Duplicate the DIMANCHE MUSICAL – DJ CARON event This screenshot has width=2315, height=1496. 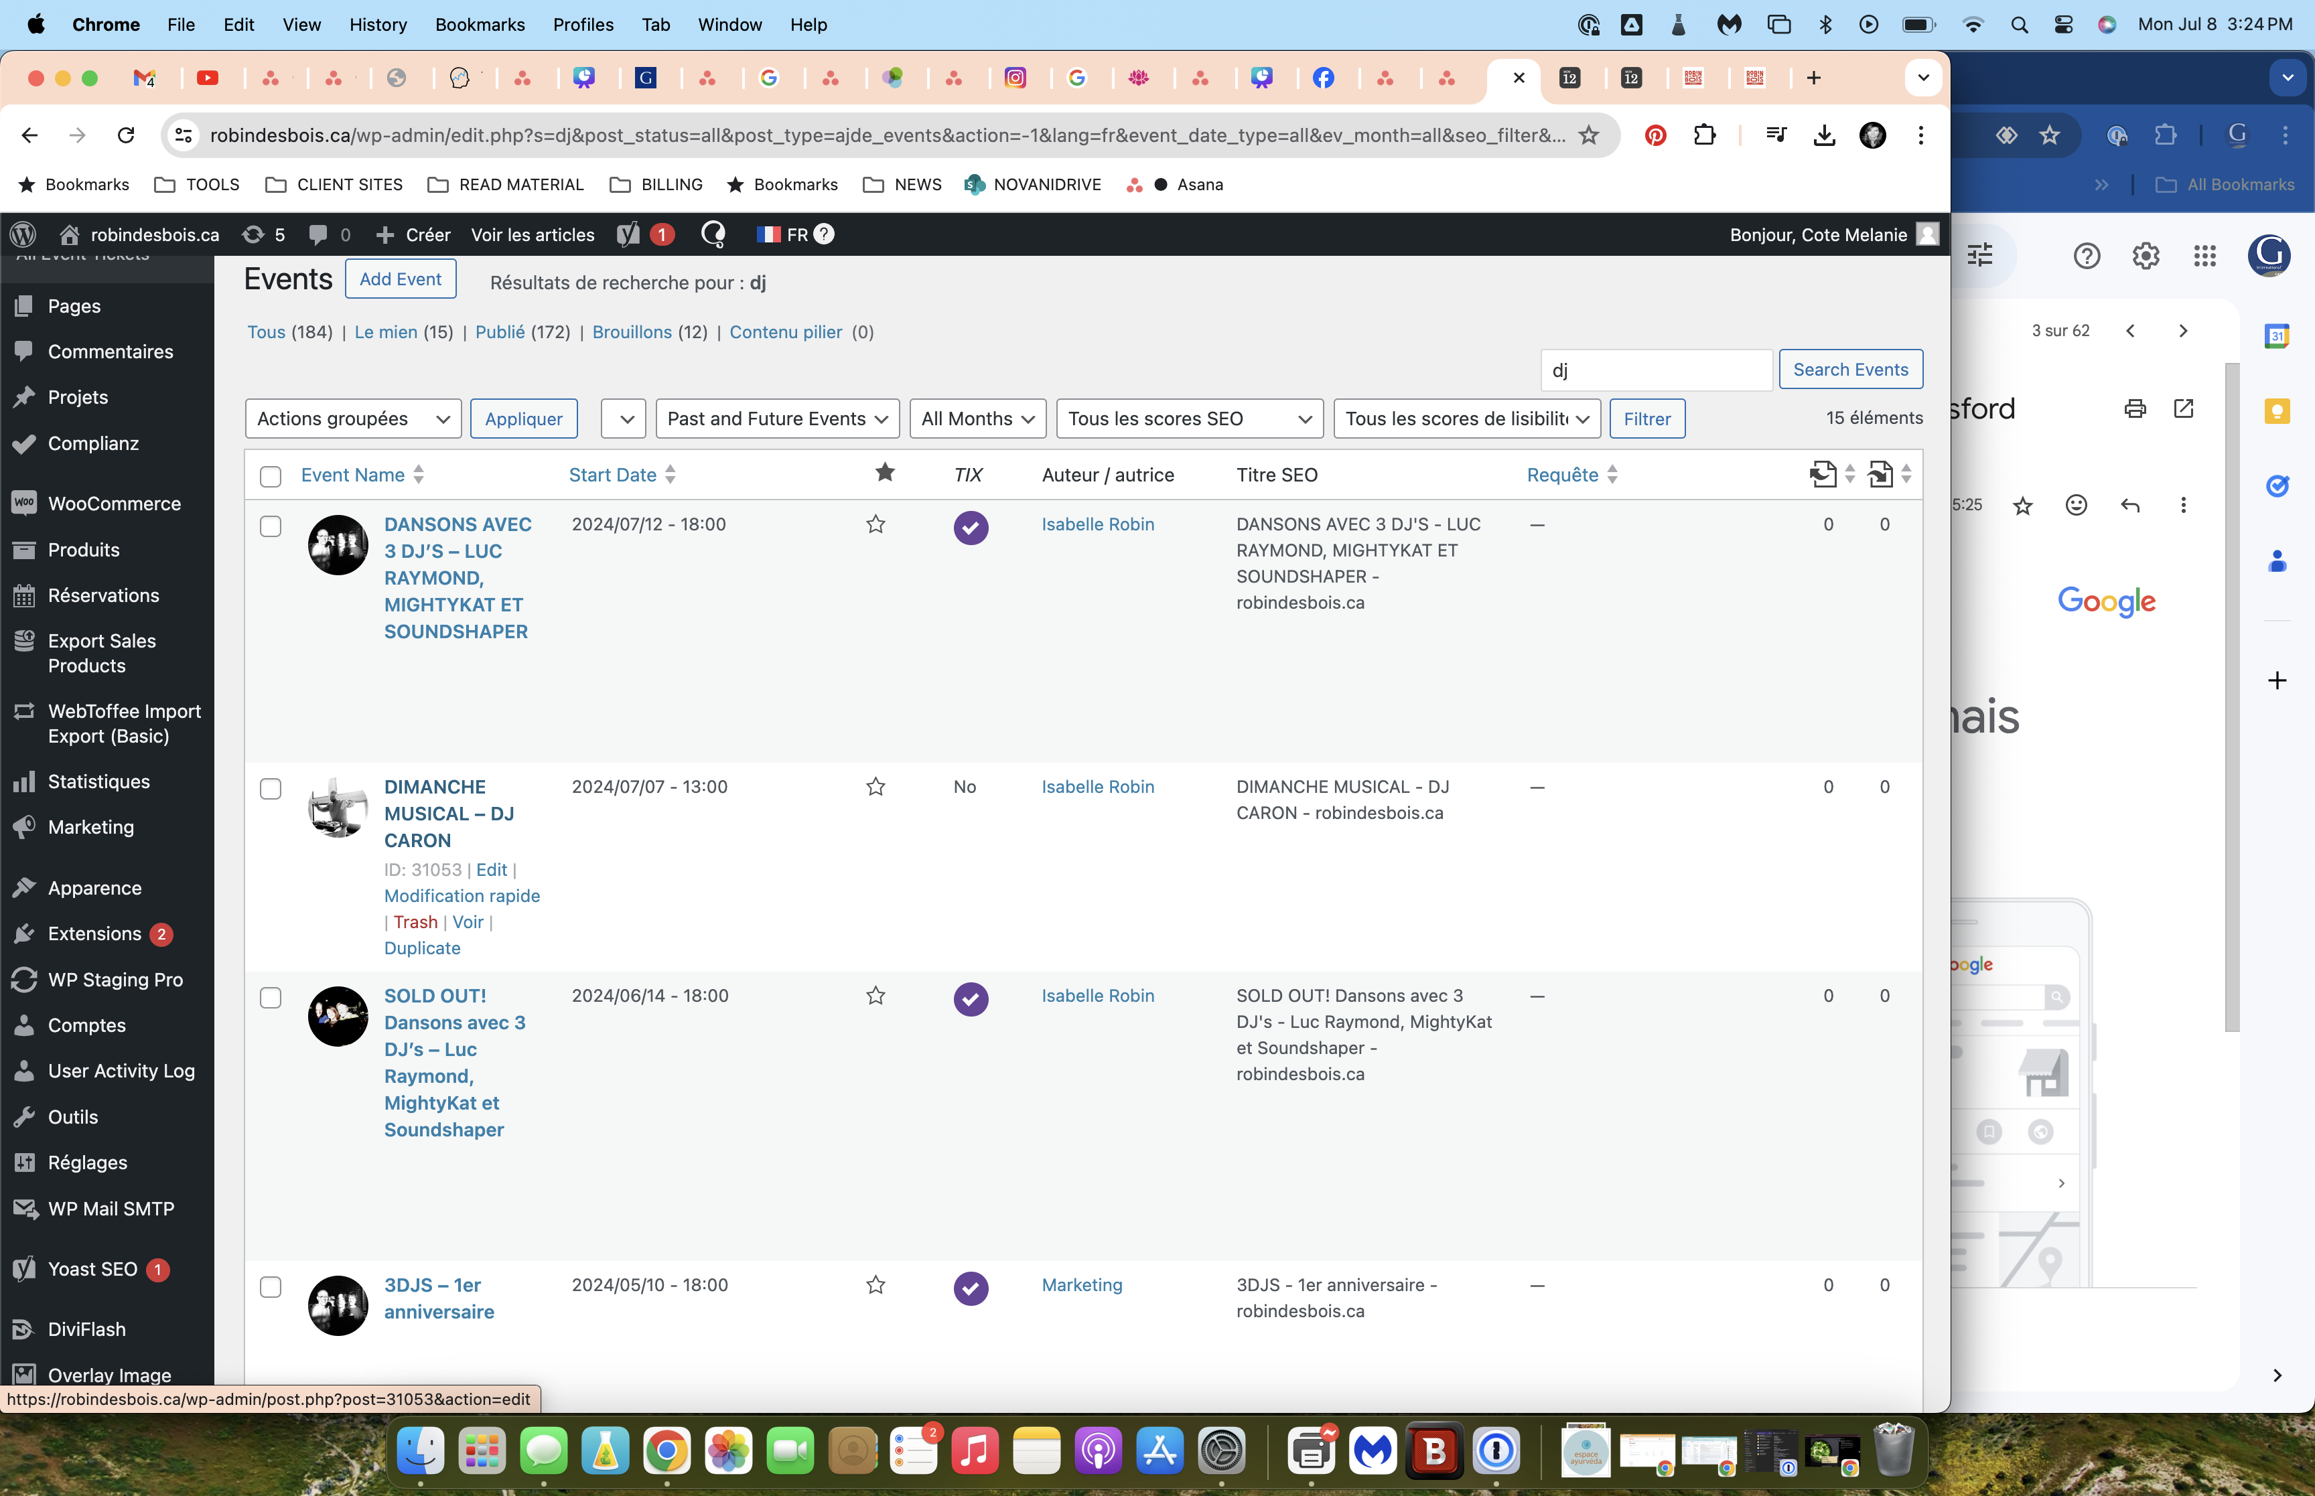point(423,948)
